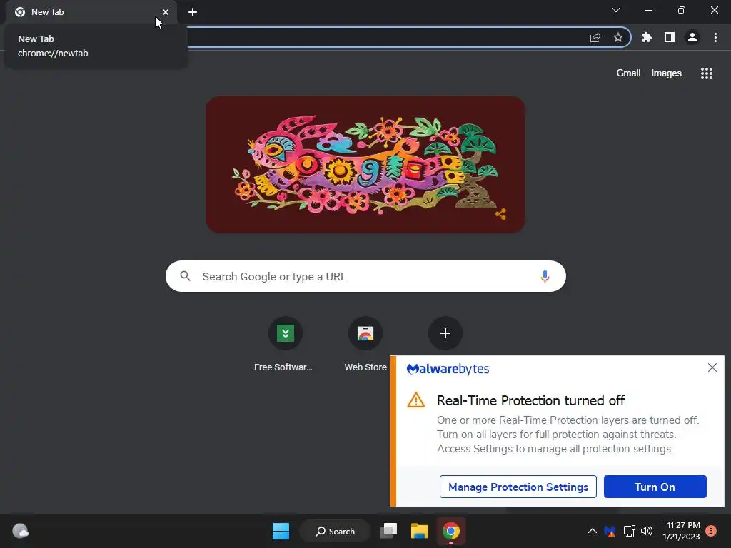Dismiss the Malwarebytes notification

[712, 367]
